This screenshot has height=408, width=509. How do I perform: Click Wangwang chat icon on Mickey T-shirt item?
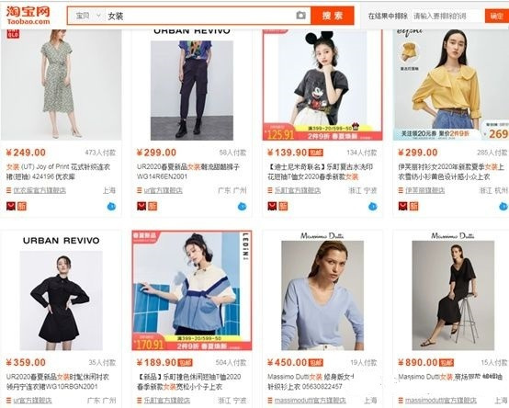tap(373, 206)
